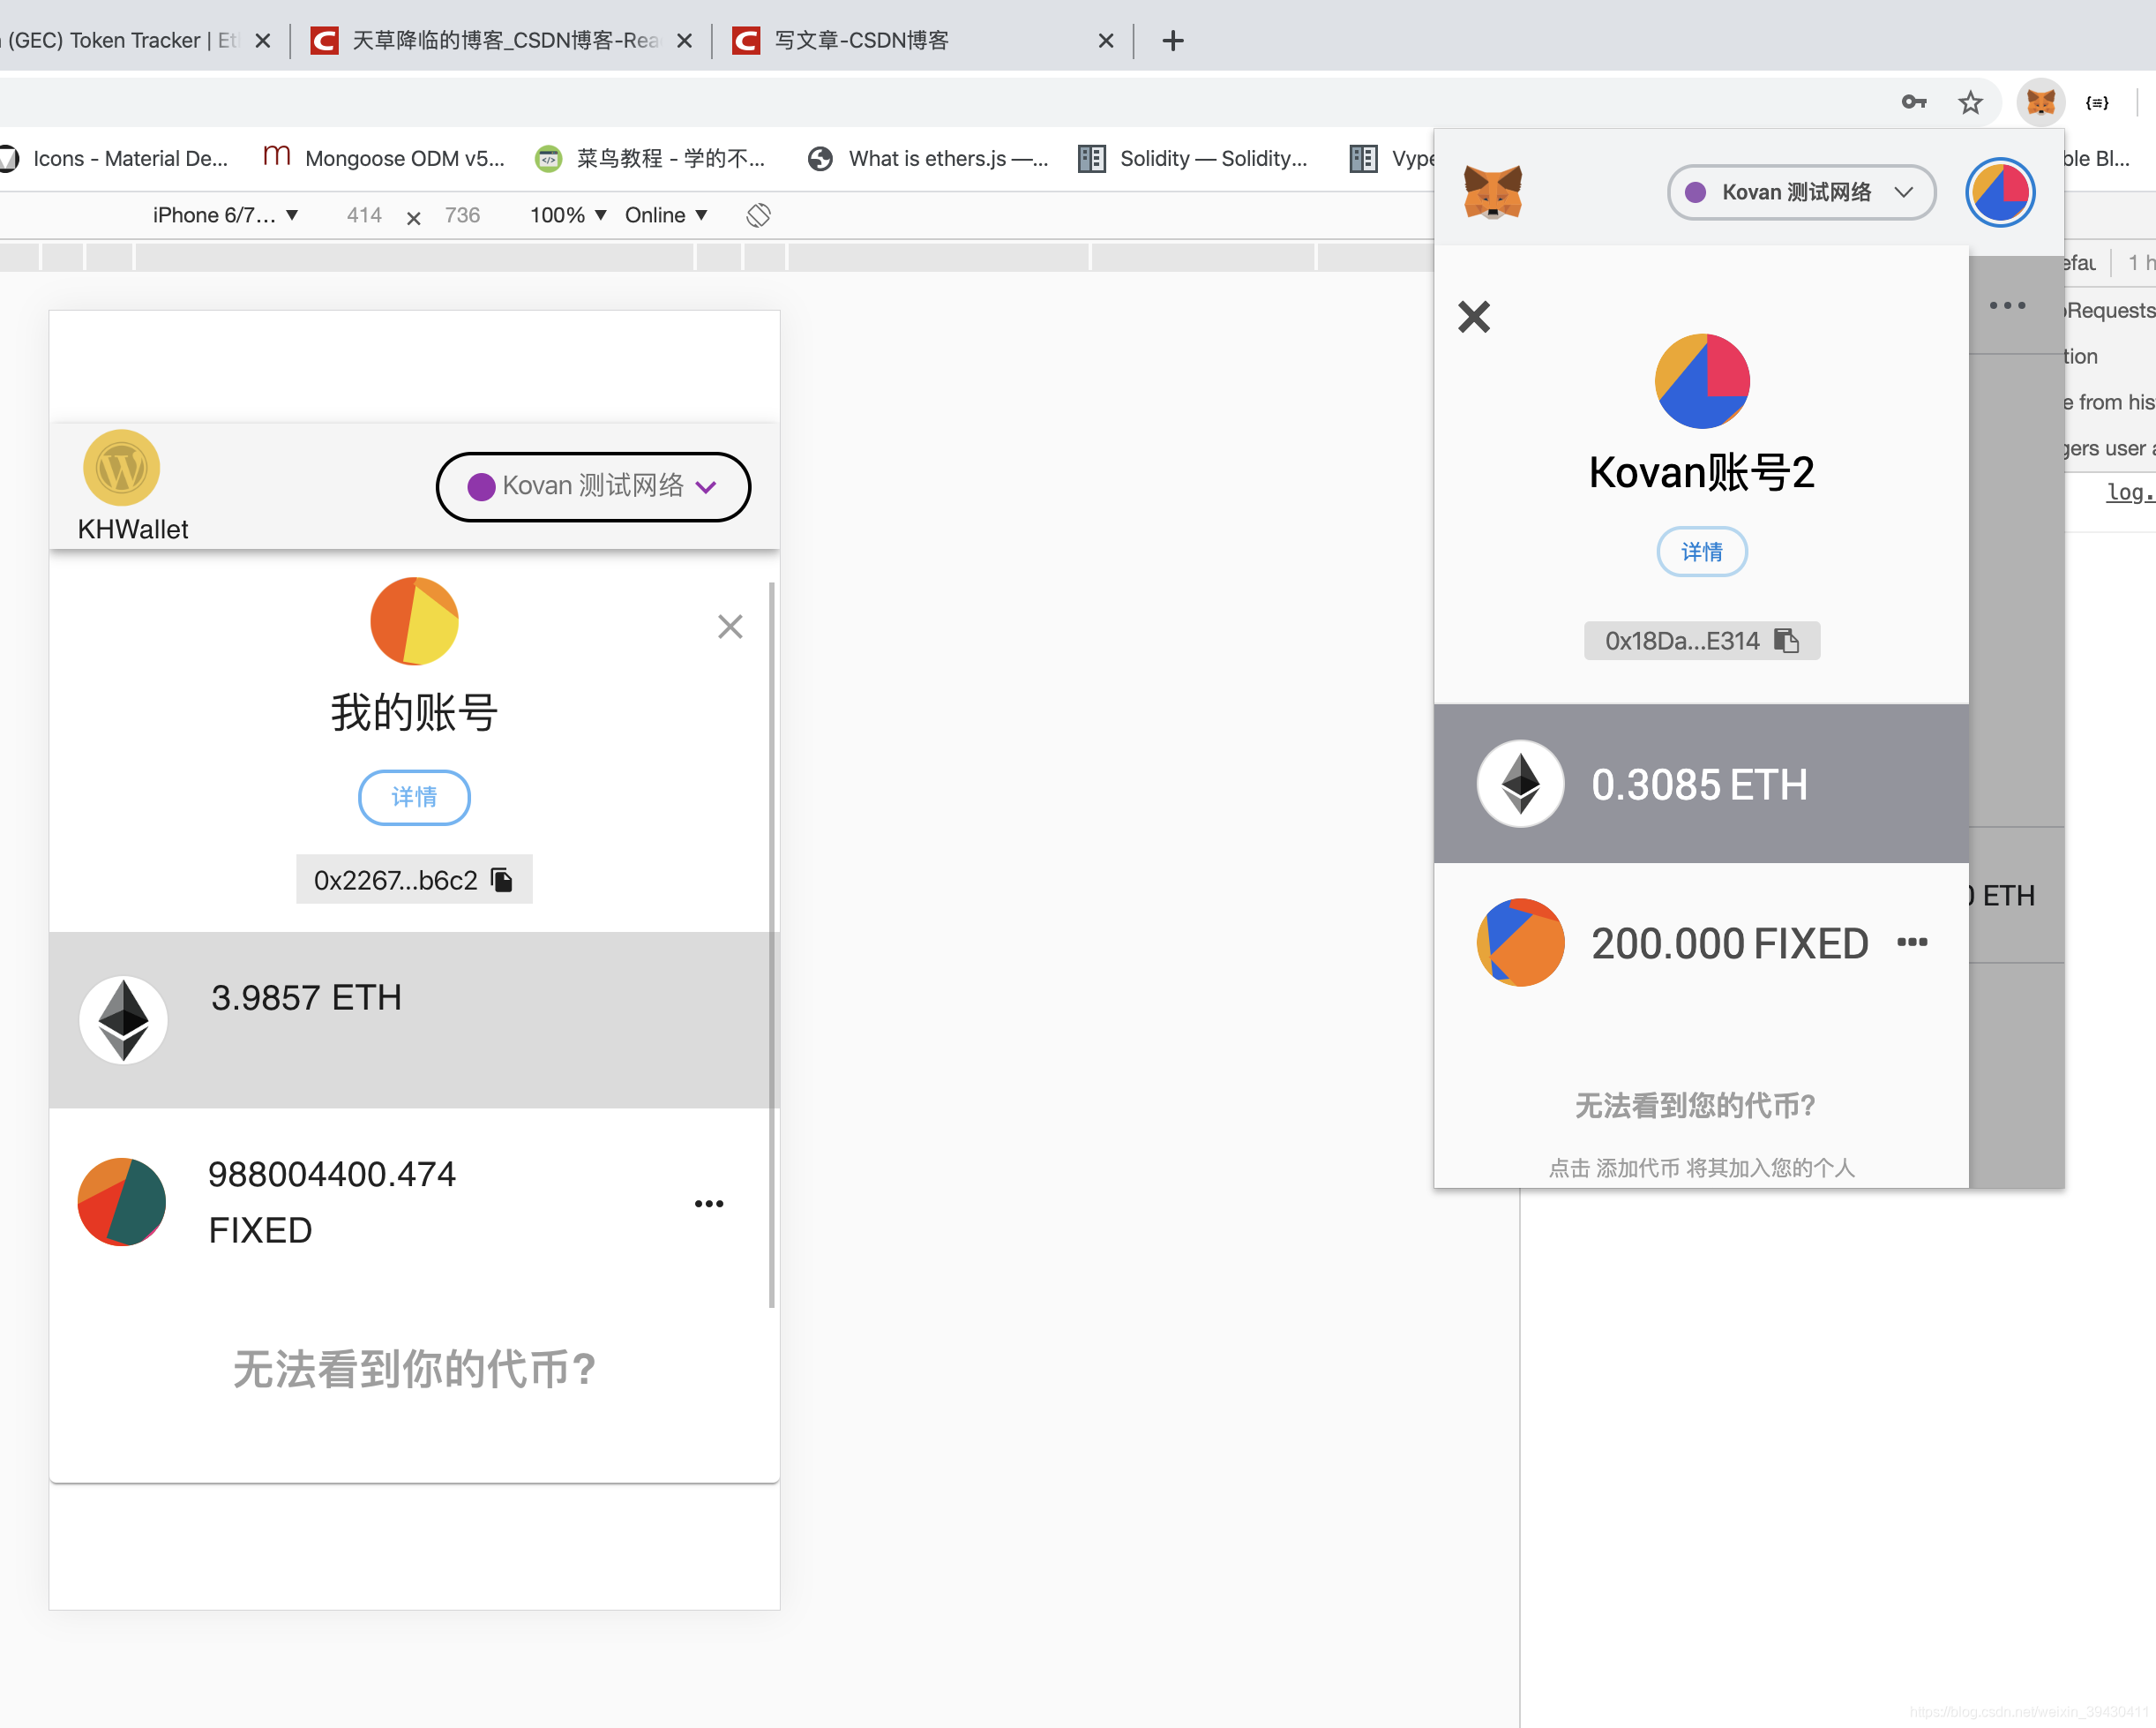Close the left wallet account popup
This screenshot has width=2156, height=1728.
click(728, 624)
